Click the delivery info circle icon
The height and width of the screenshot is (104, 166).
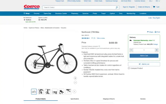tap(99, 46)
